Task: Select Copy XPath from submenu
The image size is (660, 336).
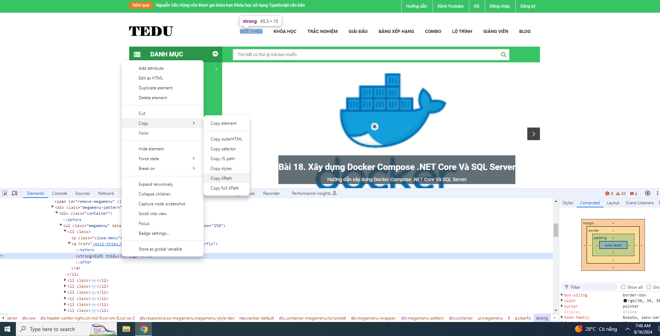Action: (x=221, y=178)
